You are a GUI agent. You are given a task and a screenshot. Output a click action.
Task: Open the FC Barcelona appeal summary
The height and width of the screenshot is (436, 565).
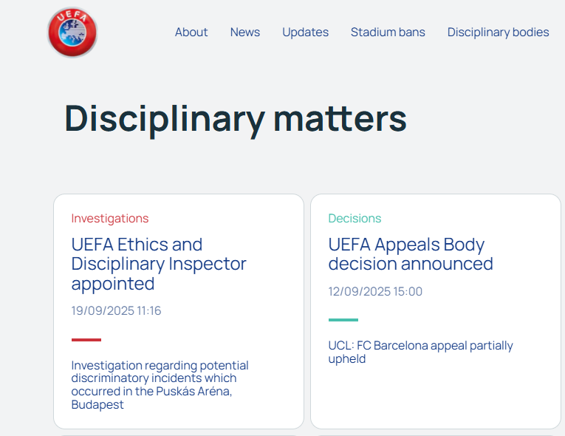coord(420,352)
